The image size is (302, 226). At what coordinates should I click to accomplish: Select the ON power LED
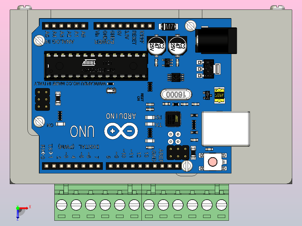[61, 124]
